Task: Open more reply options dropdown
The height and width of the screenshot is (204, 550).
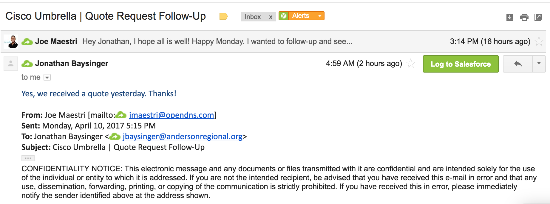Action: point(539,64)
